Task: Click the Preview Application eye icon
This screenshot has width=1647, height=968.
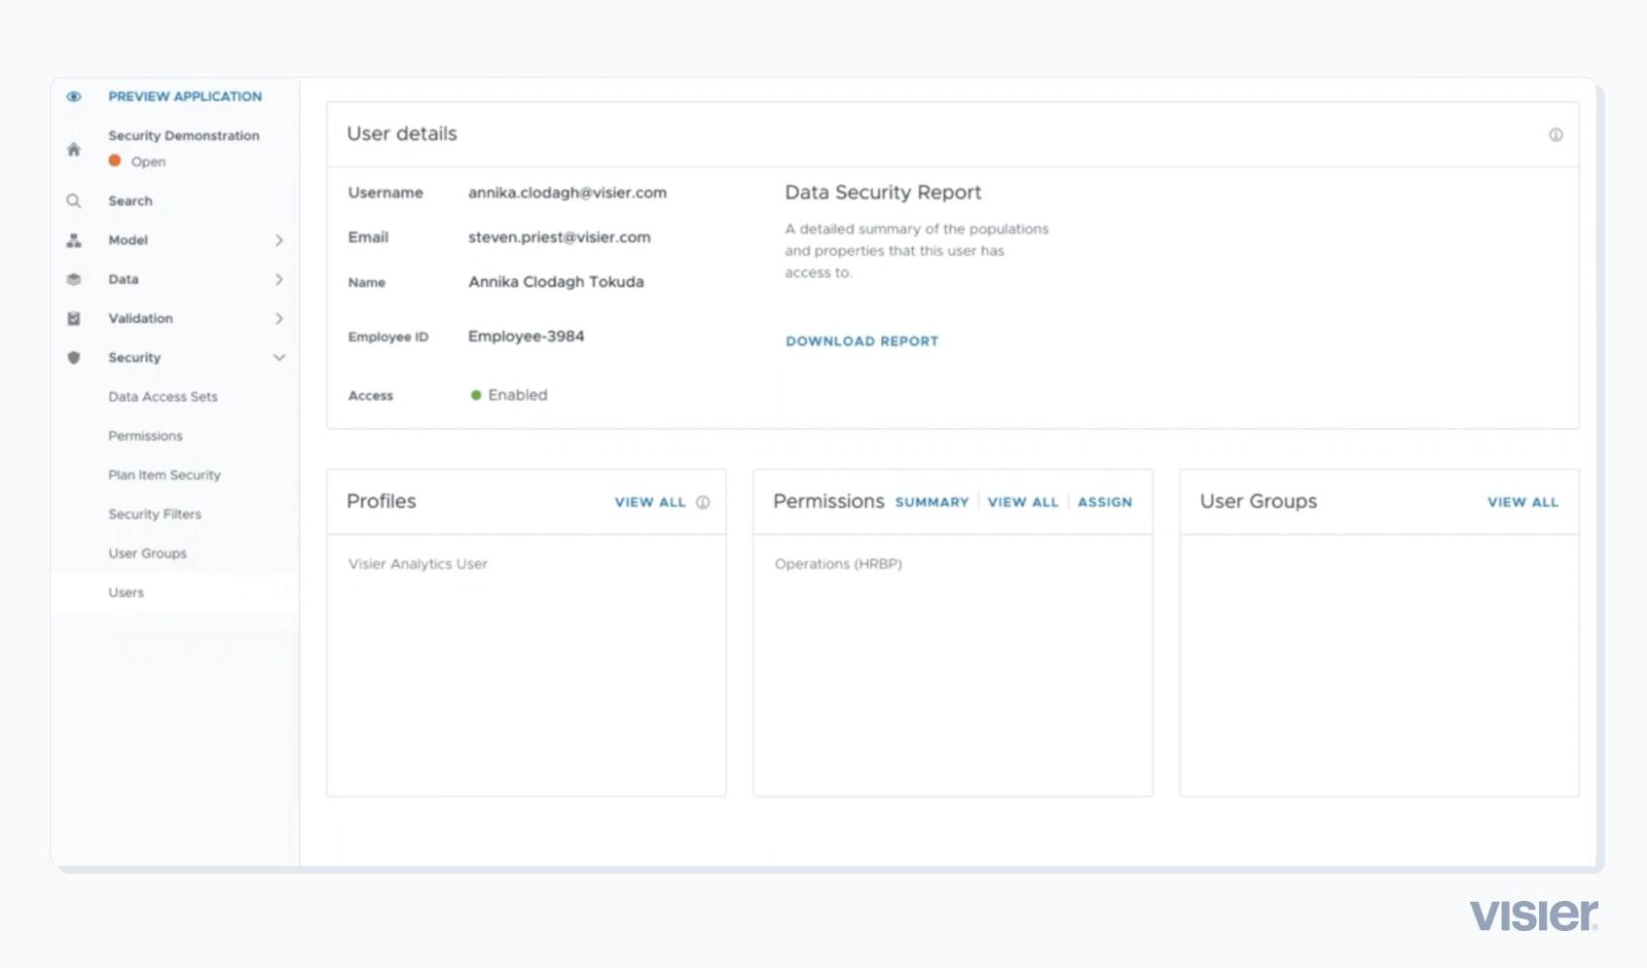Action: coord(74,96)
